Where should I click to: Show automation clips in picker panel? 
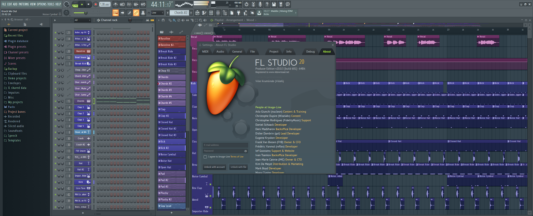181,32
